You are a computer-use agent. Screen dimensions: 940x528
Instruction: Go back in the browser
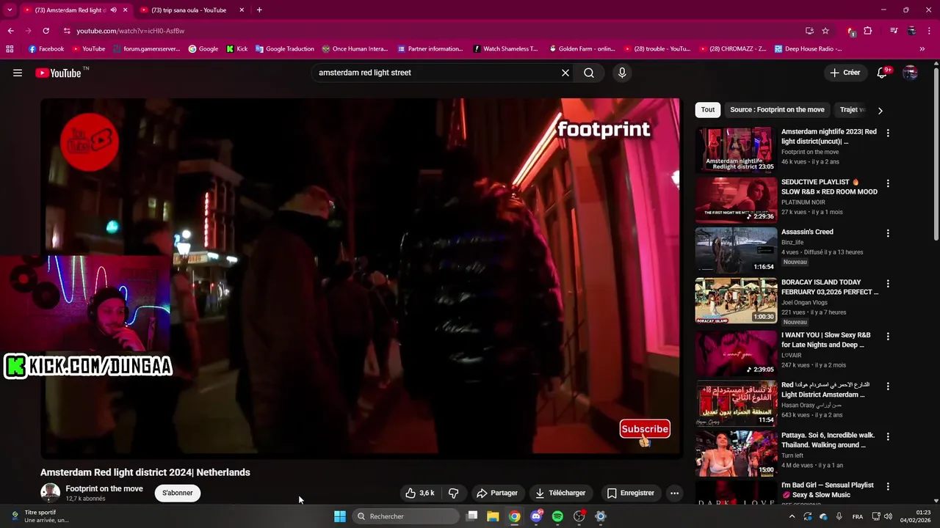pyautogui.click(x=10, y=31)
